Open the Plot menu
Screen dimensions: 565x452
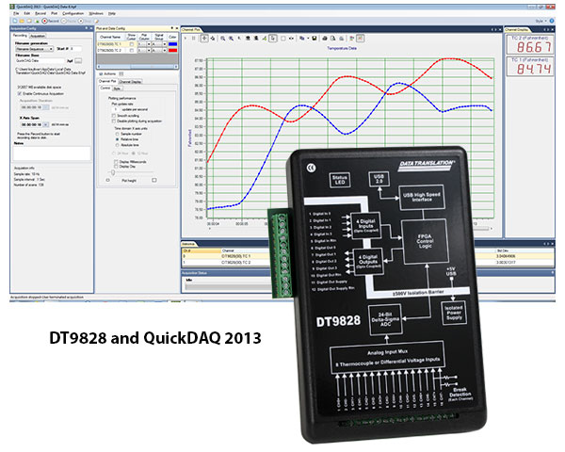[x=54, y=13]
